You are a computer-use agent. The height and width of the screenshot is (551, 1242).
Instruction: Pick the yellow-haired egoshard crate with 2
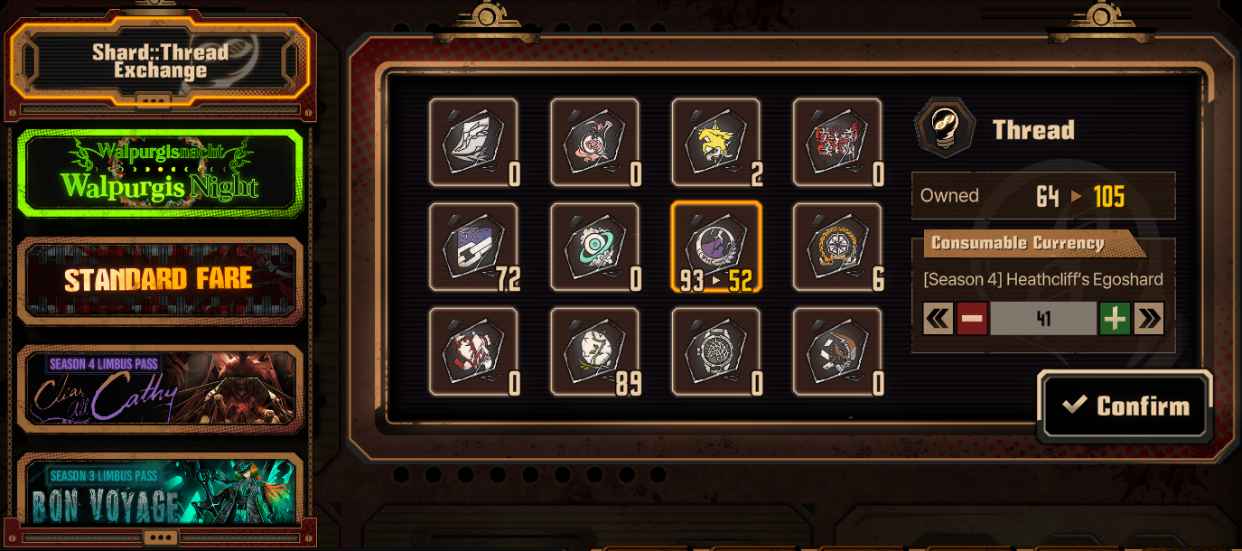point(715,142)
